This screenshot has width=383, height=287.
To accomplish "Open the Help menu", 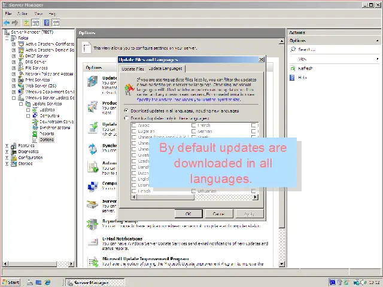I will (52, 14).
